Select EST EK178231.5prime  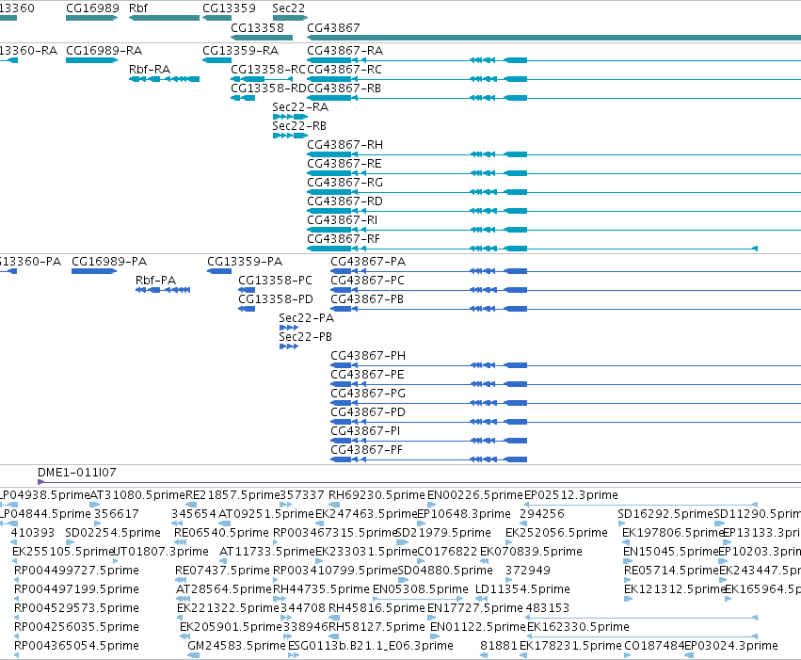click(x=571, y=646)
